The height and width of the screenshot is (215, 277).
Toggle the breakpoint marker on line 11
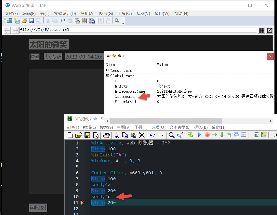pos(82,203)
